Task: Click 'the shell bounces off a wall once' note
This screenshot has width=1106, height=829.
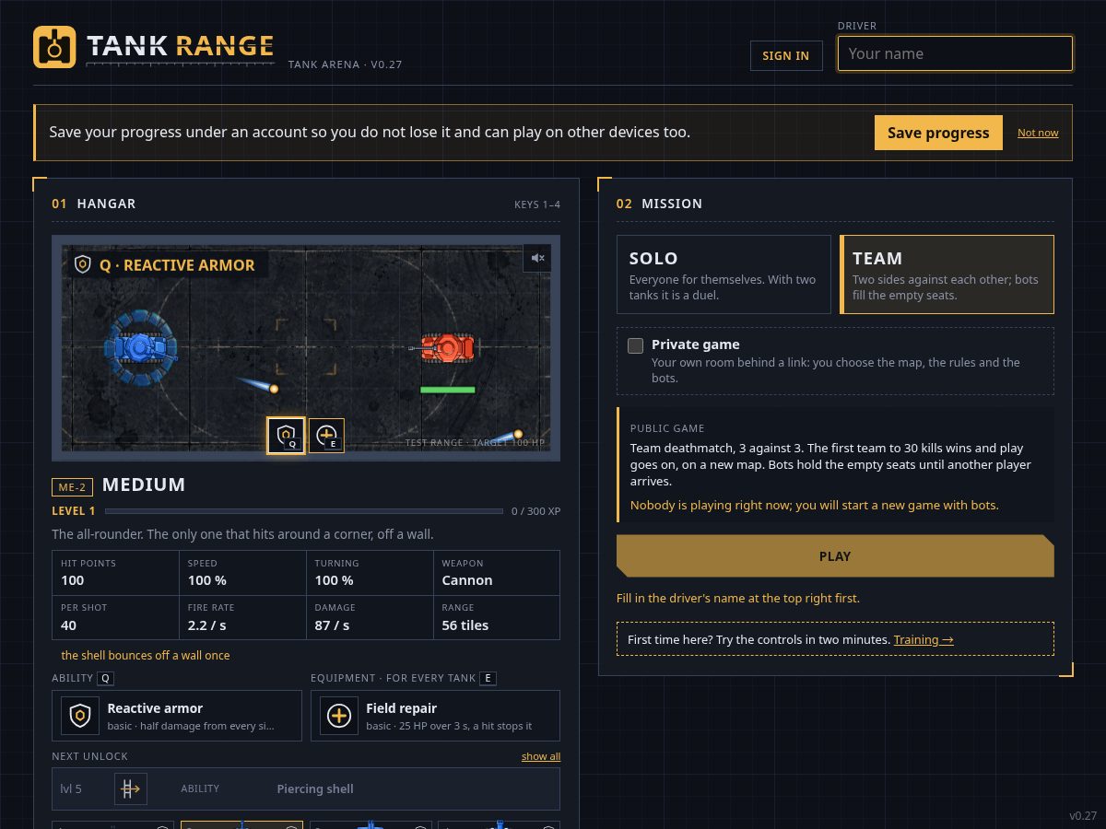Action: [x=146, y=656]
